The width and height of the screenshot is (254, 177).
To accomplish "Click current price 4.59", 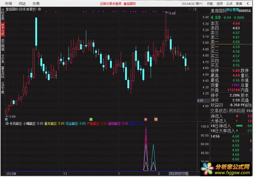I will click(216, 17).
